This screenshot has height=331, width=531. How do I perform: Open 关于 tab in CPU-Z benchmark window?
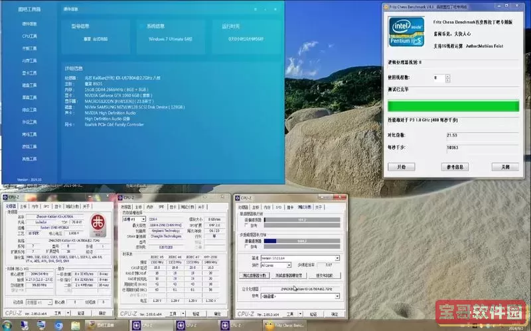[319, 207]
